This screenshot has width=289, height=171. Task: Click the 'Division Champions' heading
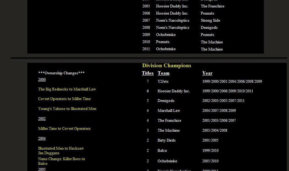click(x=167, y=66)
